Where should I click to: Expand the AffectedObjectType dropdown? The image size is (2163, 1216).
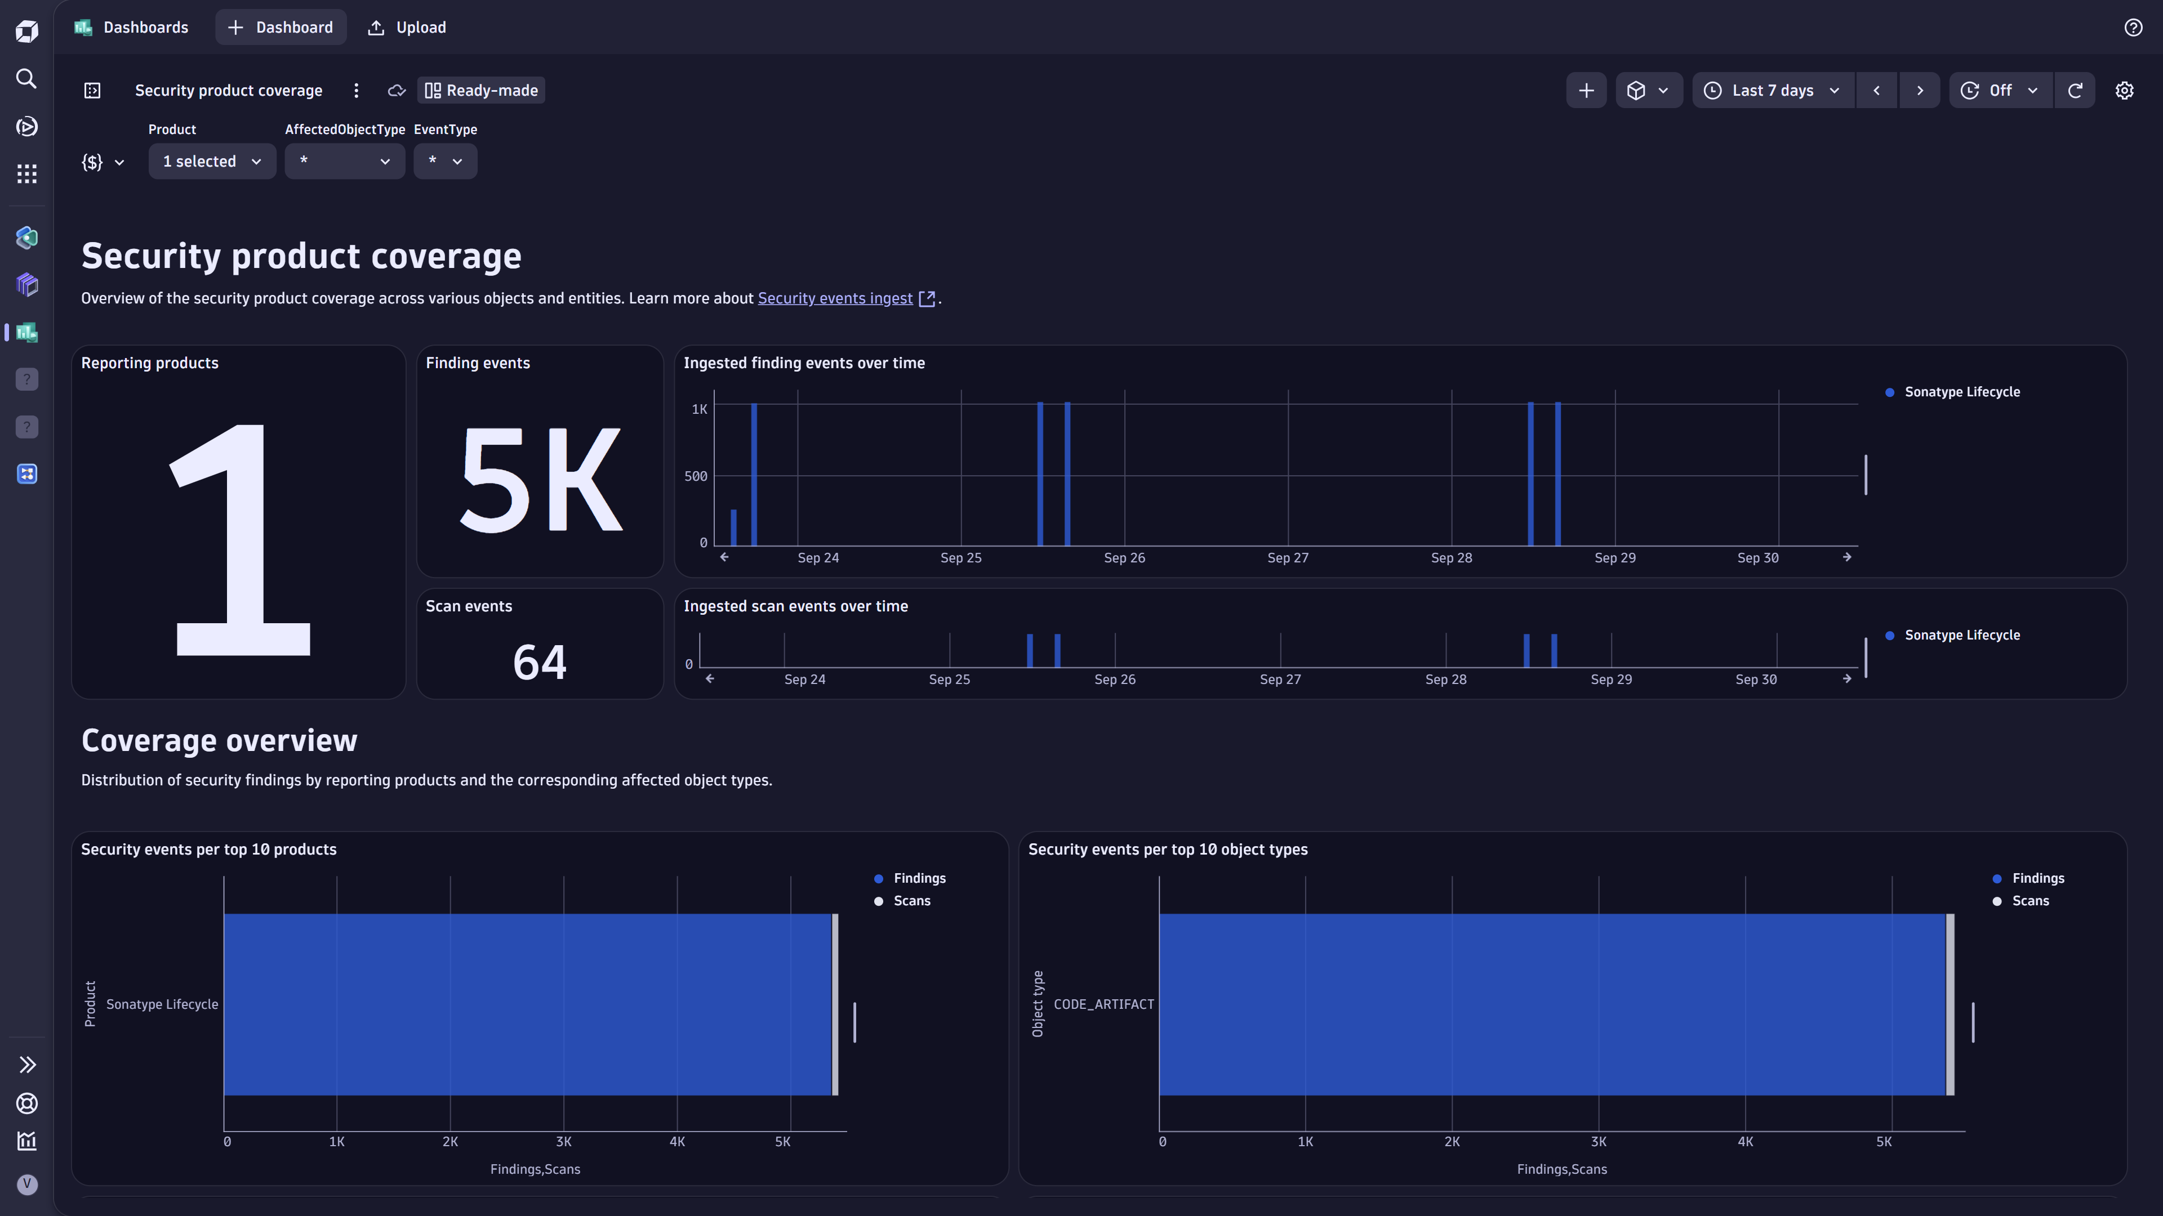(x=344, y=161)
